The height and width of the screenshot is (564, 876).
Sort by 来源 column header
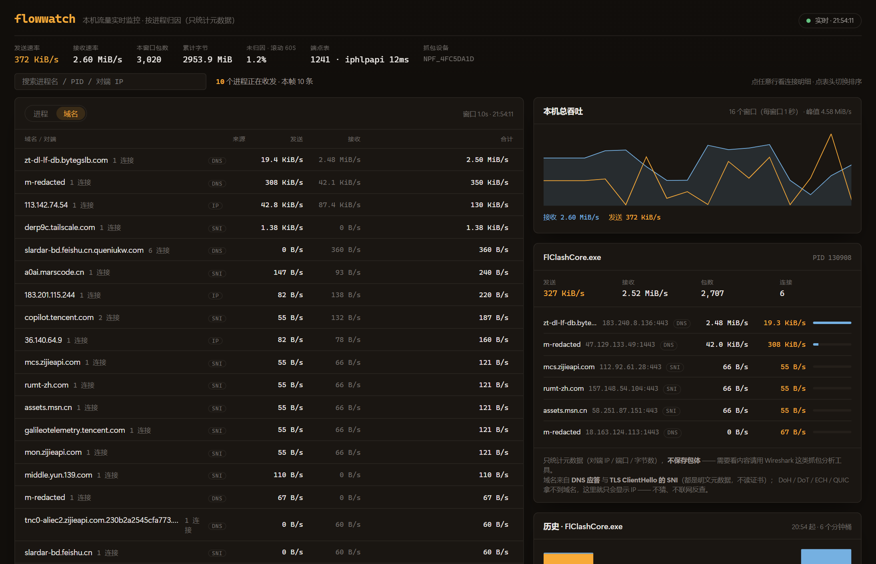pos(239,139)
